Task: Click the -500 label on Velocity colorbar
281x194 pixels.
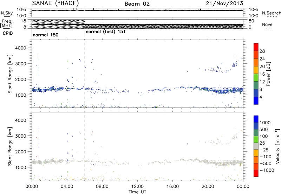Action: (266, 164)
